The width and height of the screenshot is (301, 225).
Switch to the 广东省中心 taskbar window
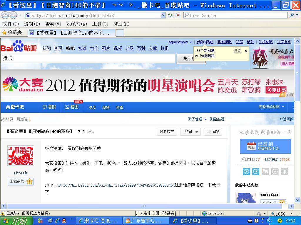click(x=146, y=221)
